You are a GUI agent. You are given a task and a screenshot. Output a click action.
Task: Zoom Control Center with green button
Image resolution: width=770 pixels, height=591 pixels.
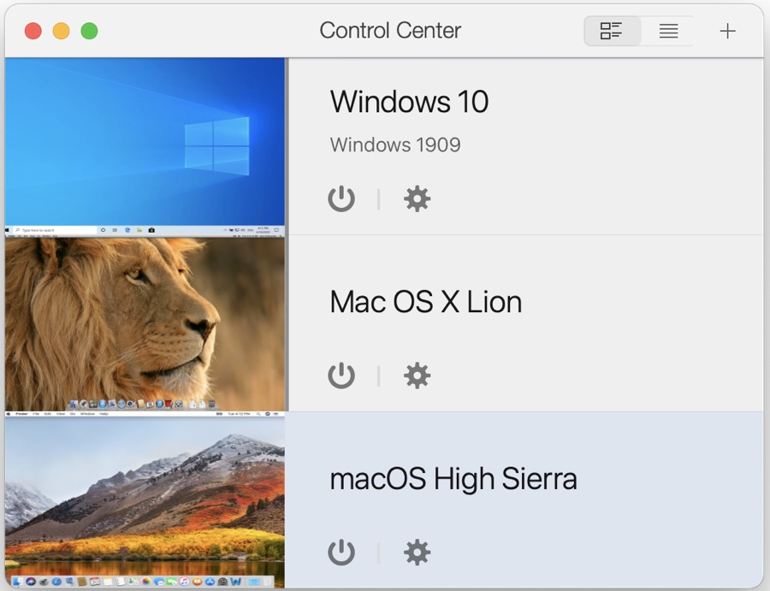click(89, 31)
